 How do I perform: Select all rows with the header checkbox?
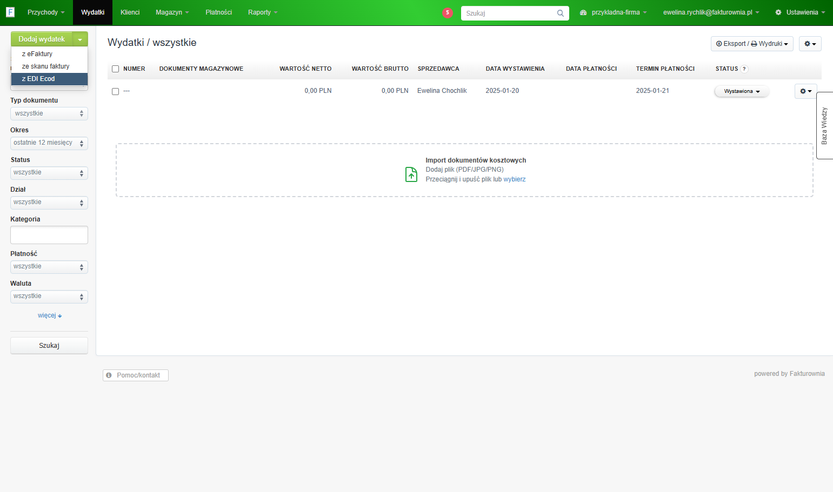115,69
